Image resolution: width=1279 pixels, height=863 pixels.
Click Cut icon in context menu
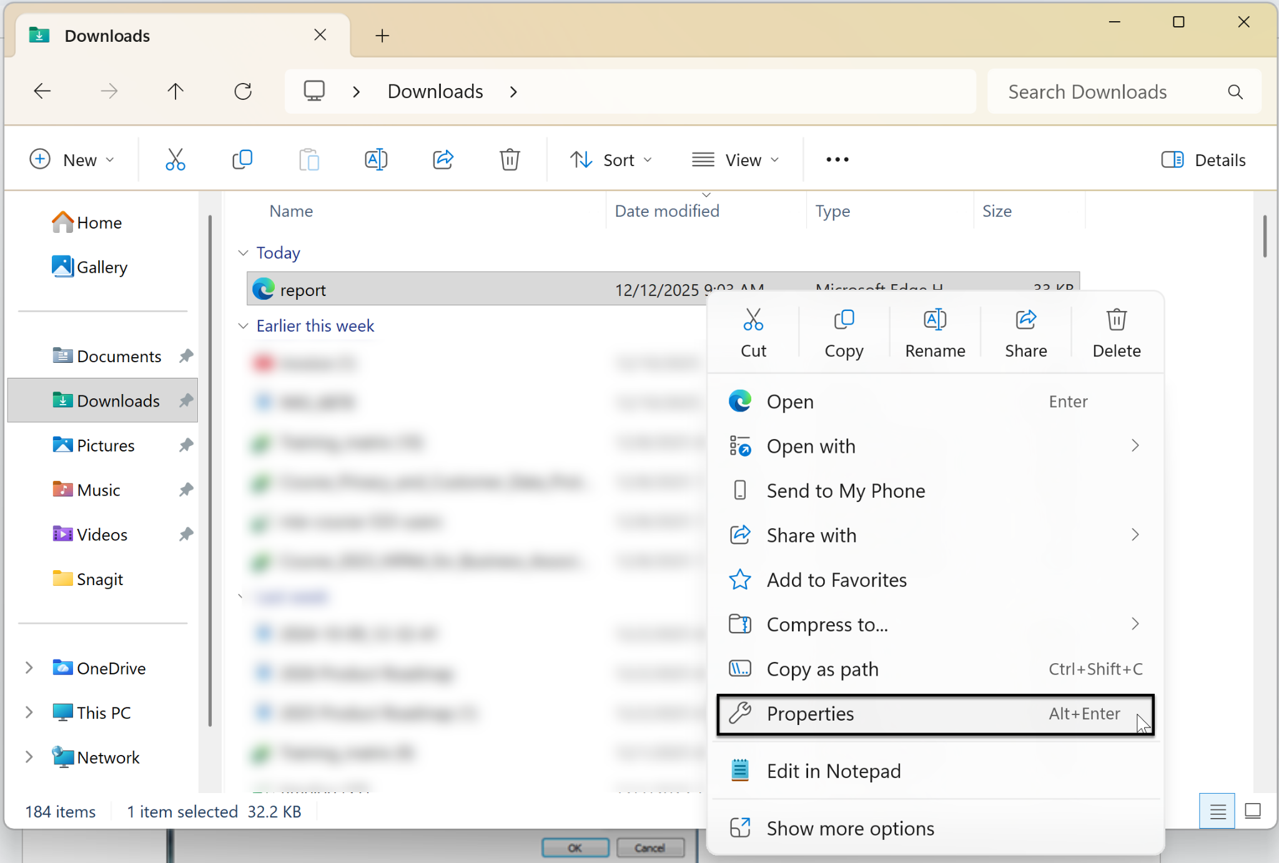tap(753, 320)
